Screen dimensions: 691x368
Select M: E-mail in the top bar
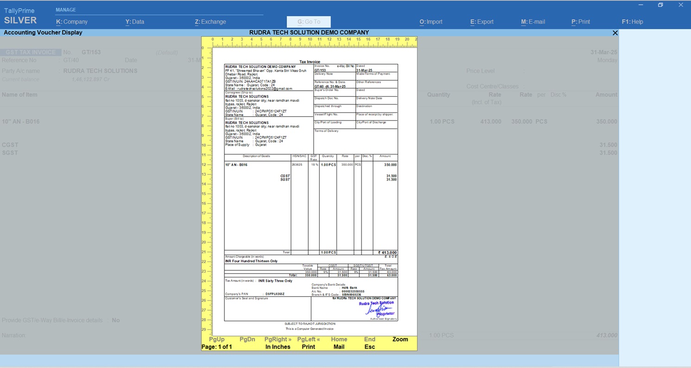tap(533, 22)
